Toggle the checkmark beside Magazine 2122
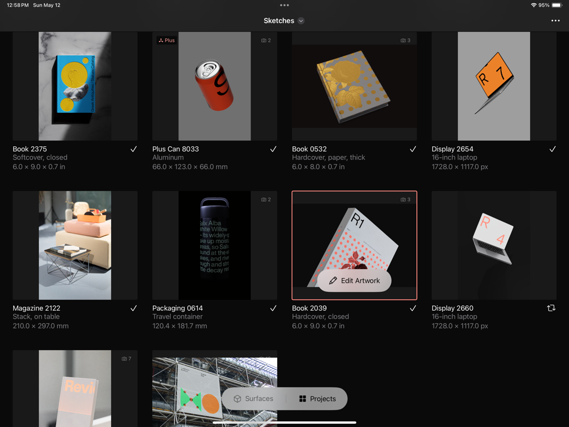 [133, 308]
